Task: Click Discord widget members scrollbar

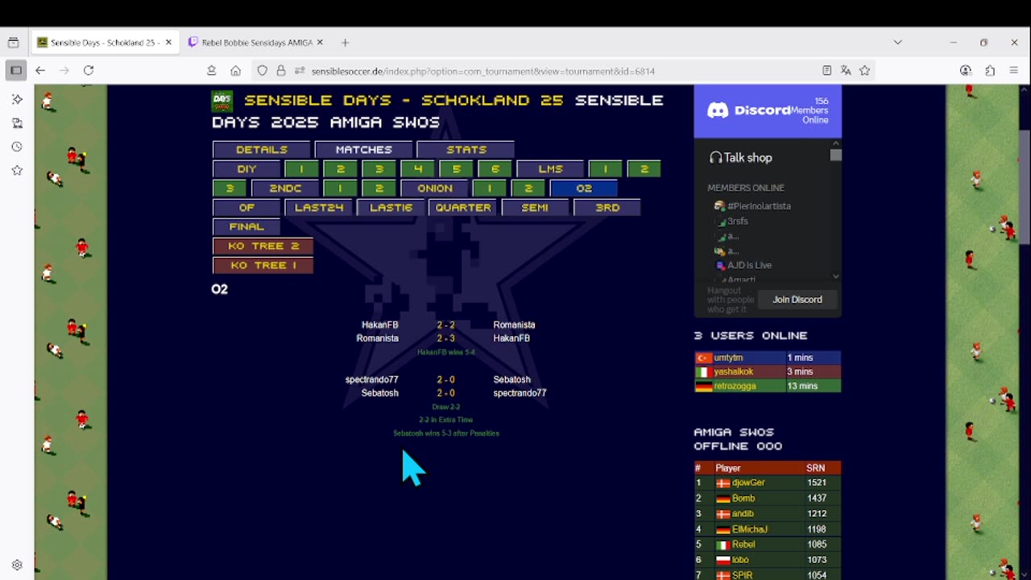Action: pyautogui.click(x=835, y=155)
